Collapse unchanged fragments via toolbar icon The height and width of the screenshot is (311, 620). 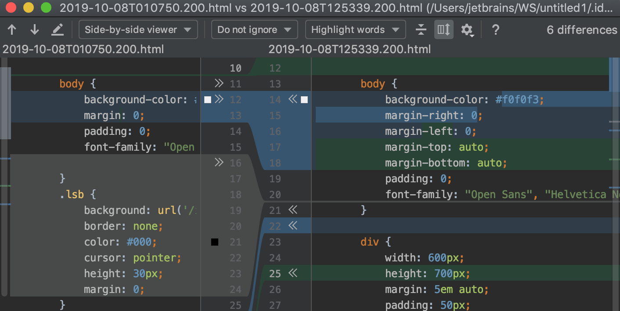(x=421, y=29)
